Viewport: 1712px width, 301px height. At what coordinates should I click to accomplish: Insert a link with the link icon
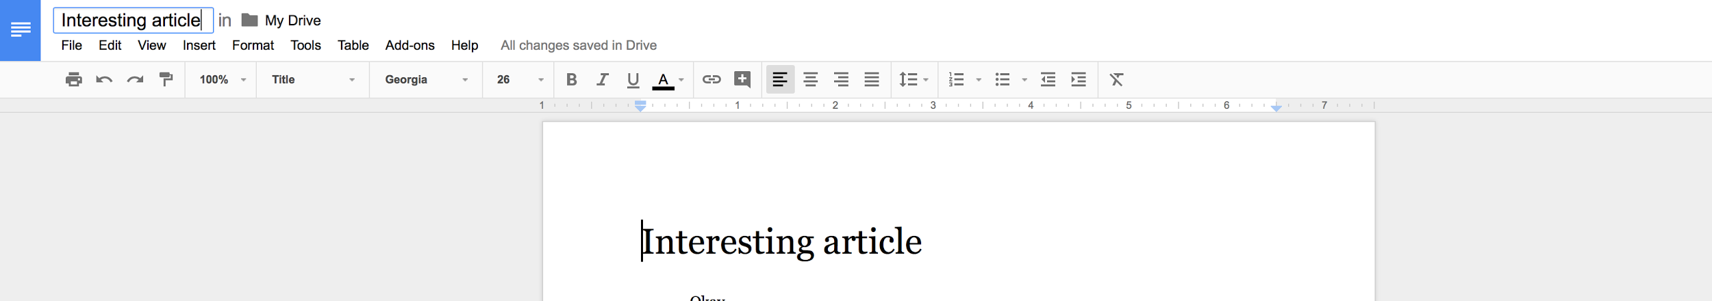(712, 79)
